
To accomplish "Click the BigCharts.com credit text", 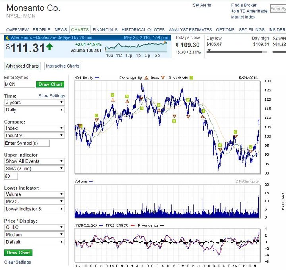I will (247, 181).
